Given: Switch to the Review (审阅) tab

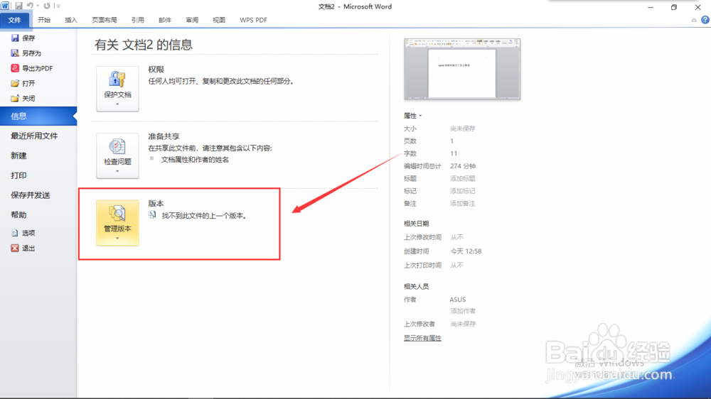Looking at the screenshot, I should (x=192, y=20).
